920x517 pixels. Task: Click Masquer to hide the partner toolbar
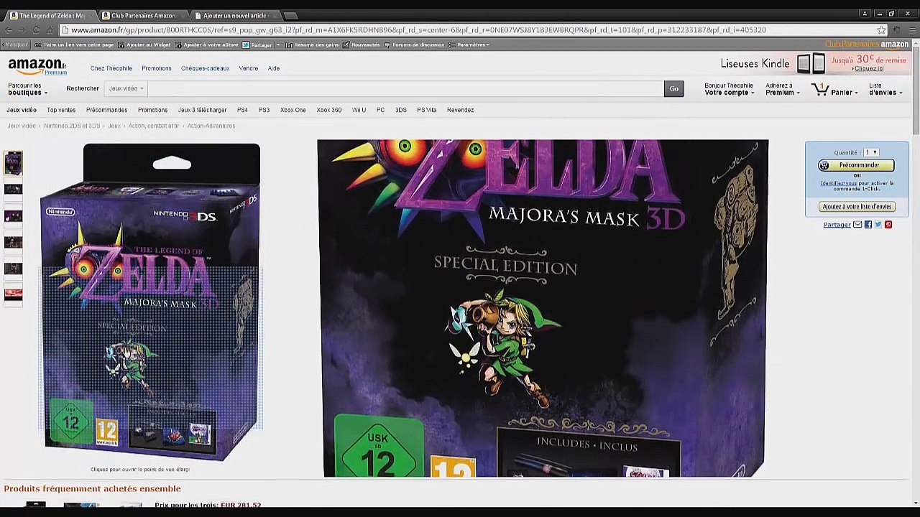(16, 45)
